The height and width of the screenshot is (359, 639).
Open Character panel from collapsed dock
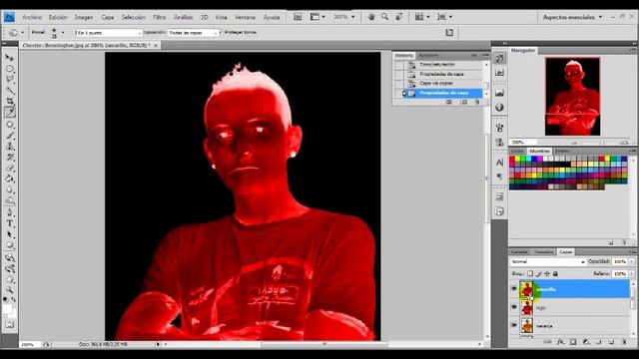(499, 163)
